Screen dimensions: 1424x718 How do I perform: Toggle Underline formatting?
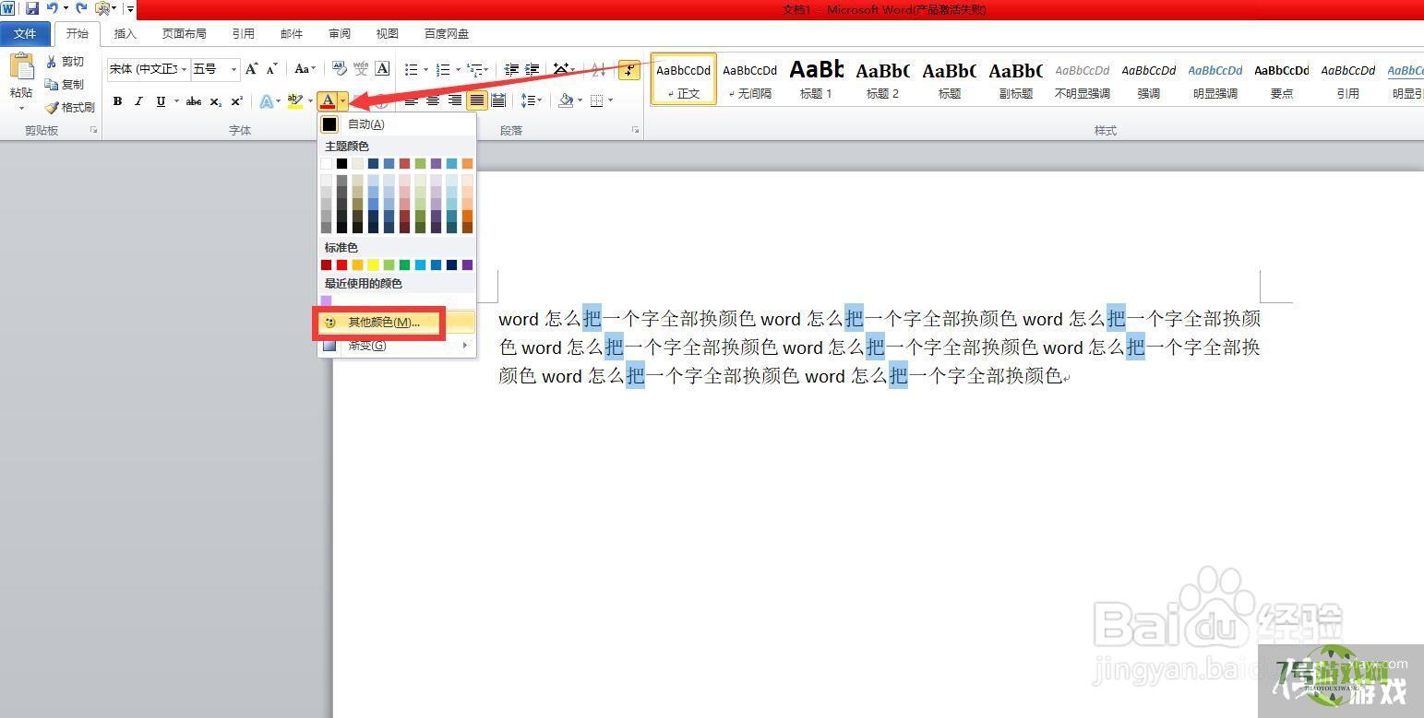tap(161, 101)
